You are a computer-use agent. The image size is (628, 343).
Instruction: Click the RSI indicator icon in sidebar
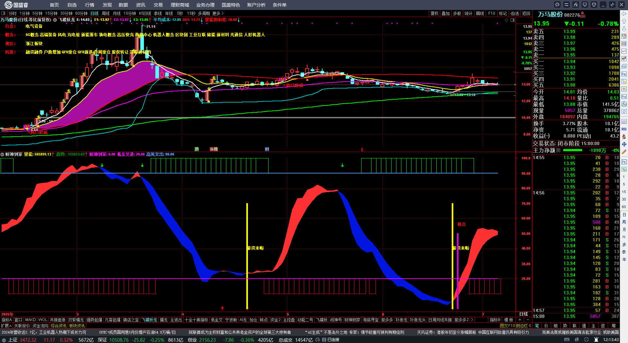tap(624, 129)
